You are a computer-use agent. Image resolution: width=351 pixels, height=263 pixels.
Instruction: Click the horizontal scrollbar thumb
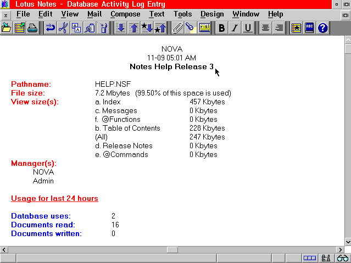(172, 250)
